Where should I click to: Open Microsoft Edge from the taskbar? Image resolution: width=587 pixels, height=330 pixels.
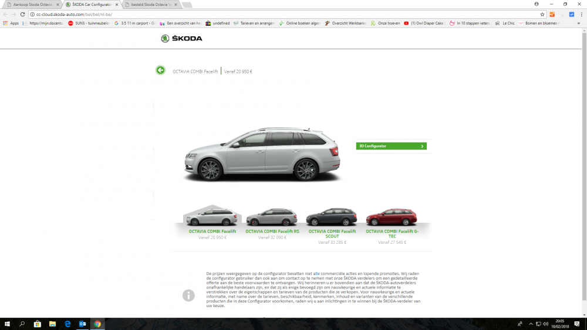pos(68,324)
